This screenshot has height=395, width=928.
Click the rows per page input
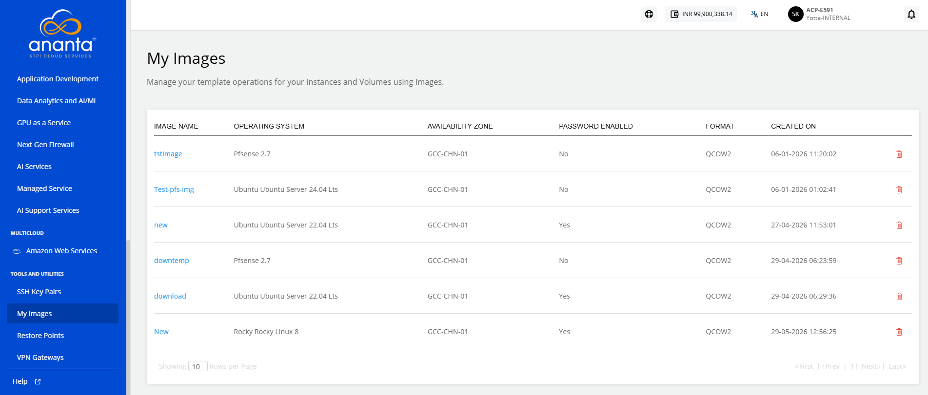pos(198,366)
